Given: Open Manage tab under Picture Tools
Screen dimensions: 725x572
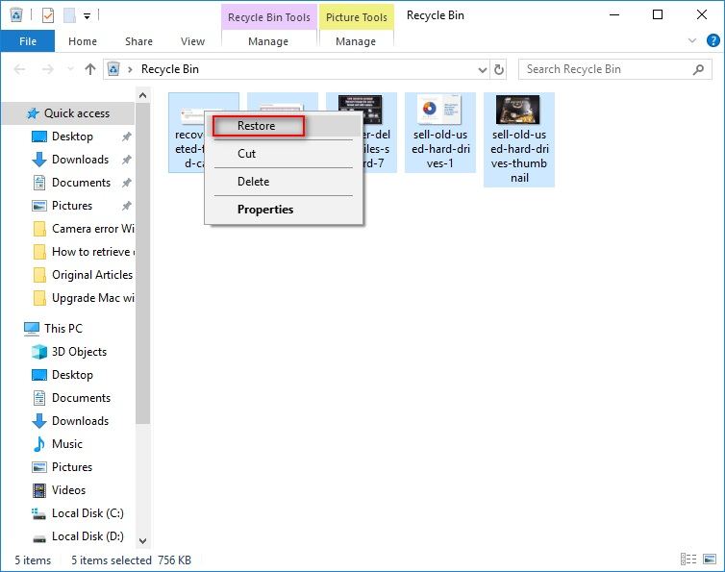Looking at the screenshot, I should click(x=356, y=41).
